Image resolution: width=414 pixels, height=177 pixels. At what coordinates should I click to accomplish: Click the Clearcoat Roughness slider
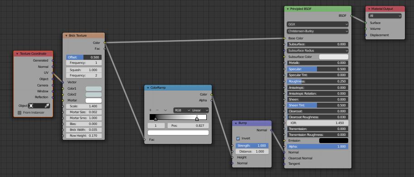tap(317, 117)
